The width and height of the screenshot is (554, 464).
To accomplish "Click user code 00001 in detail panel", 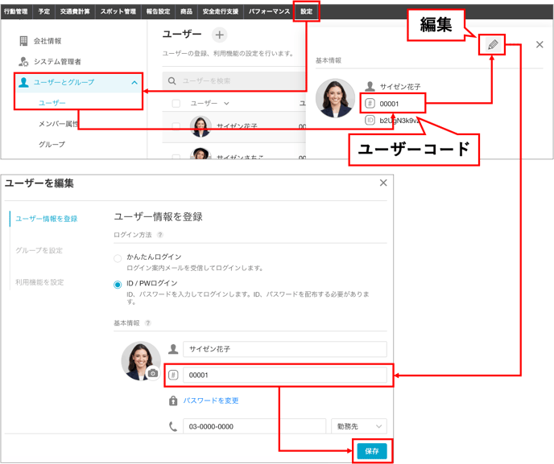I will [x=389, y=104].
